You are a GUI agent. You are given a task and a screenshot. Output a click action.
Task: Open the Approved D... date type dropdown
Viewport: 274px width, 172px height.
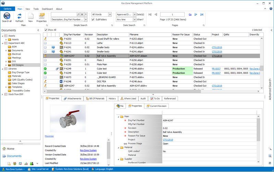pyautogui.click(x=135, y=14)
